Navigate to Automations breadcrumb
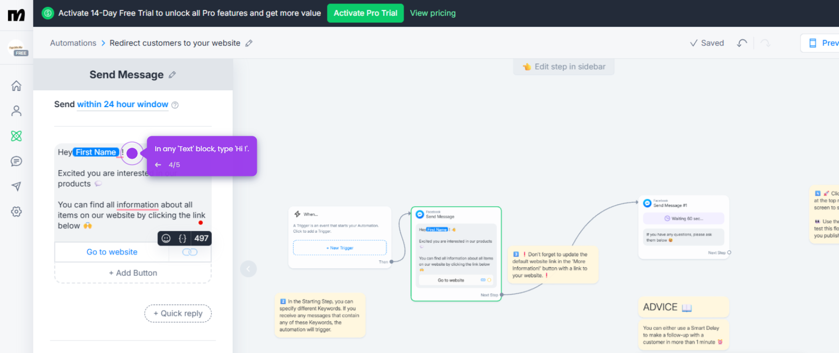 click(x=73, y=43)
